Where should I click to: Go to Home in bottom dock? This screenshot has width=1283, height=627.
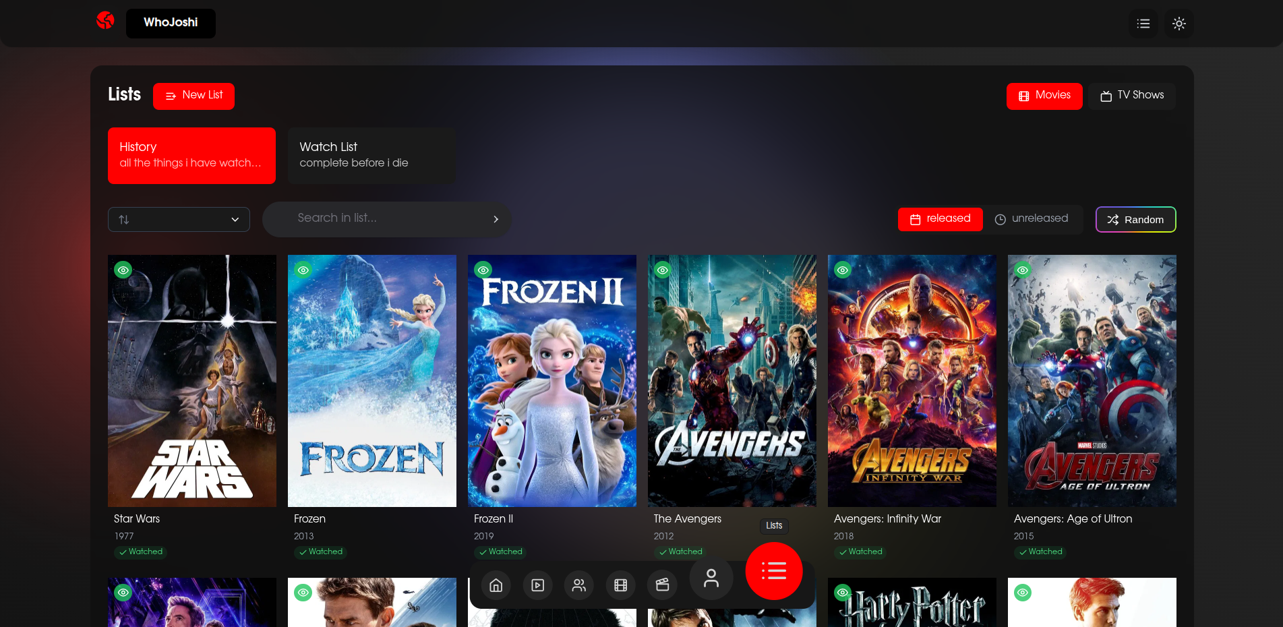(496, 585)
